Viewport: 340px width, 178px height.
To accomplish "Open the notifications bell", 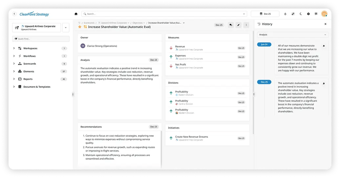I will tap(285, 14).
